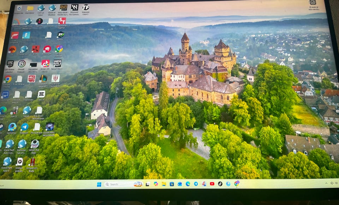
Task: Launch the Speccy shortcut
Action: [14, 110]
